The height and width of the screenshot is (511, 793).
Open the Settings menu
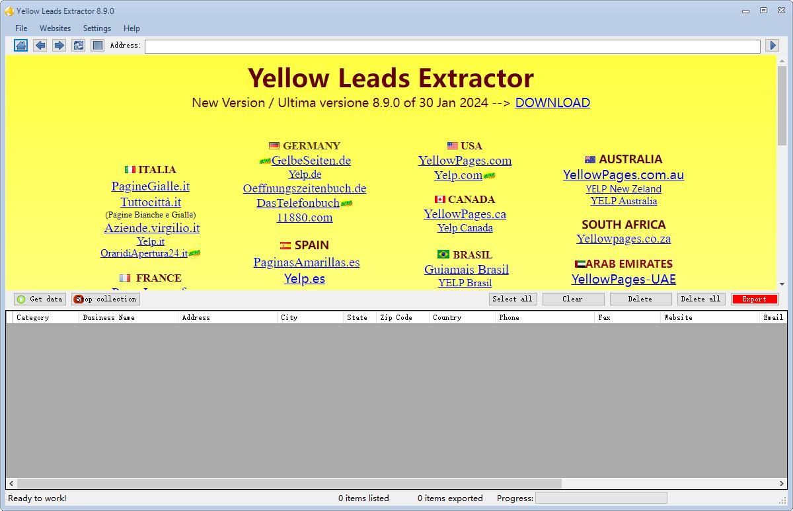(97, 28)
